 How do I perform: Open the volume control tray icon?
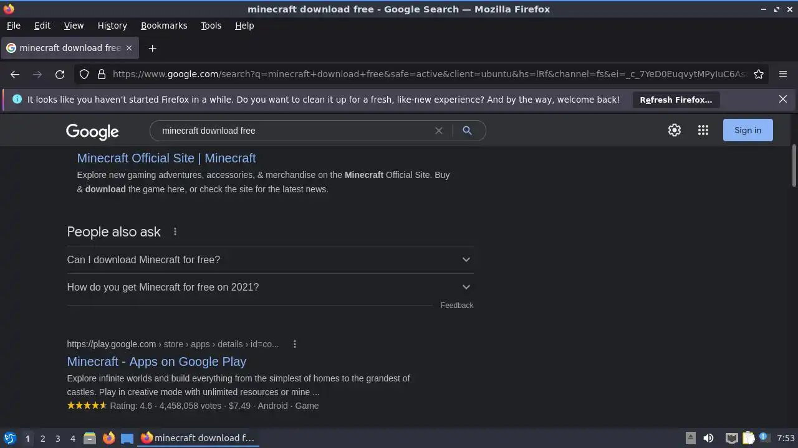click(x=708, y=438)
